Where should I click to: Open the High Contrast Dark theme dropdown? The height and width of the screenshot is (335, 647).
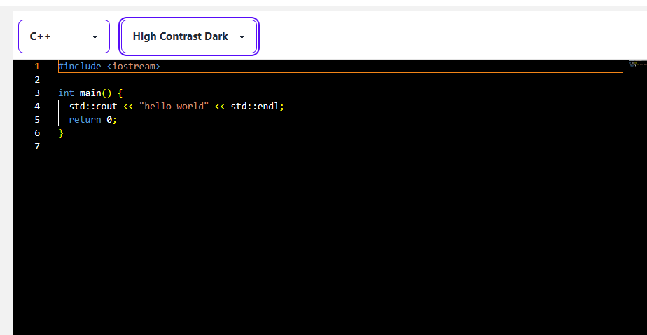pyautogui.click(x=189, y=36)
